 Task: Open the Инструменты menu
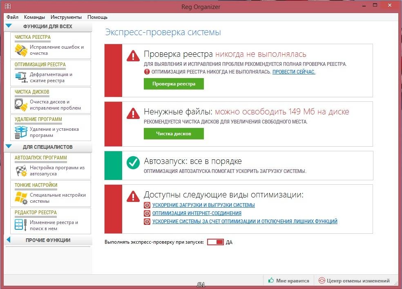click(x=66, y=17)
